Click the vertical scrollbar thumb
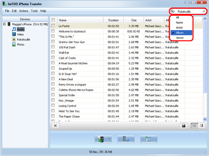This screenshot has height=156, width=209. tap(205, 57)
